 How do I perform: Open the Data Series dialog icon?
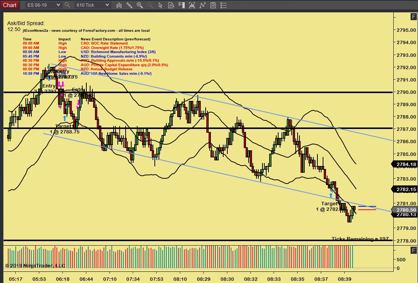pos(192,5)
